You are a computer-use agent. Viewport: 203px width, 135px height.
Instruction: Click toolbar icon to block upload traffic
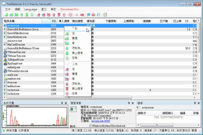pos(59,15)
